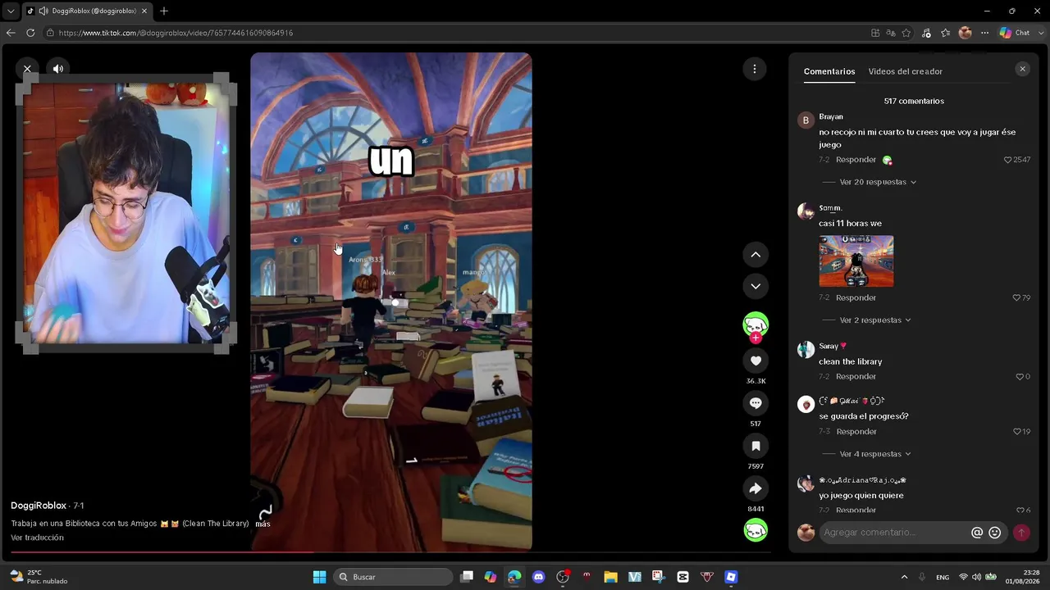Click the taskbar Buscar search box
Image resolution: width=1050 pixels, height=590 pixels.
(394, 577)
